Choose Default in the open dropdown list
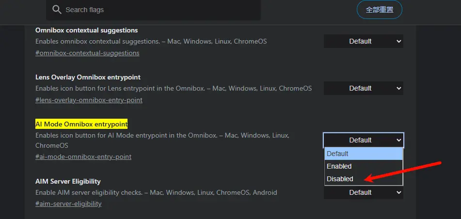Screen dimensions: 461x219 click(x=363, y=154)
